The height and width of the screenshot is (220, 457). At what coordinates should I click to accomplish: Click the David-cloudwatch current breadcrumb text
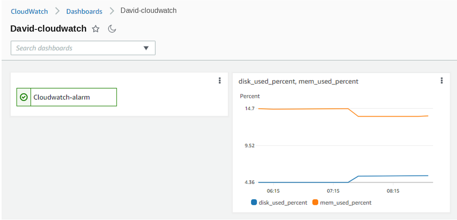tap(149, 11)
